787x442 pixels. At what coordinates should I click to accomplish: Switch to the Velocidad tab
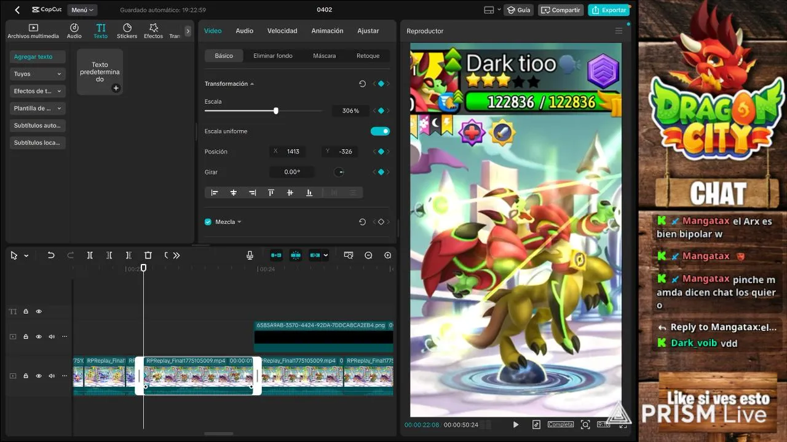[282, 31]
